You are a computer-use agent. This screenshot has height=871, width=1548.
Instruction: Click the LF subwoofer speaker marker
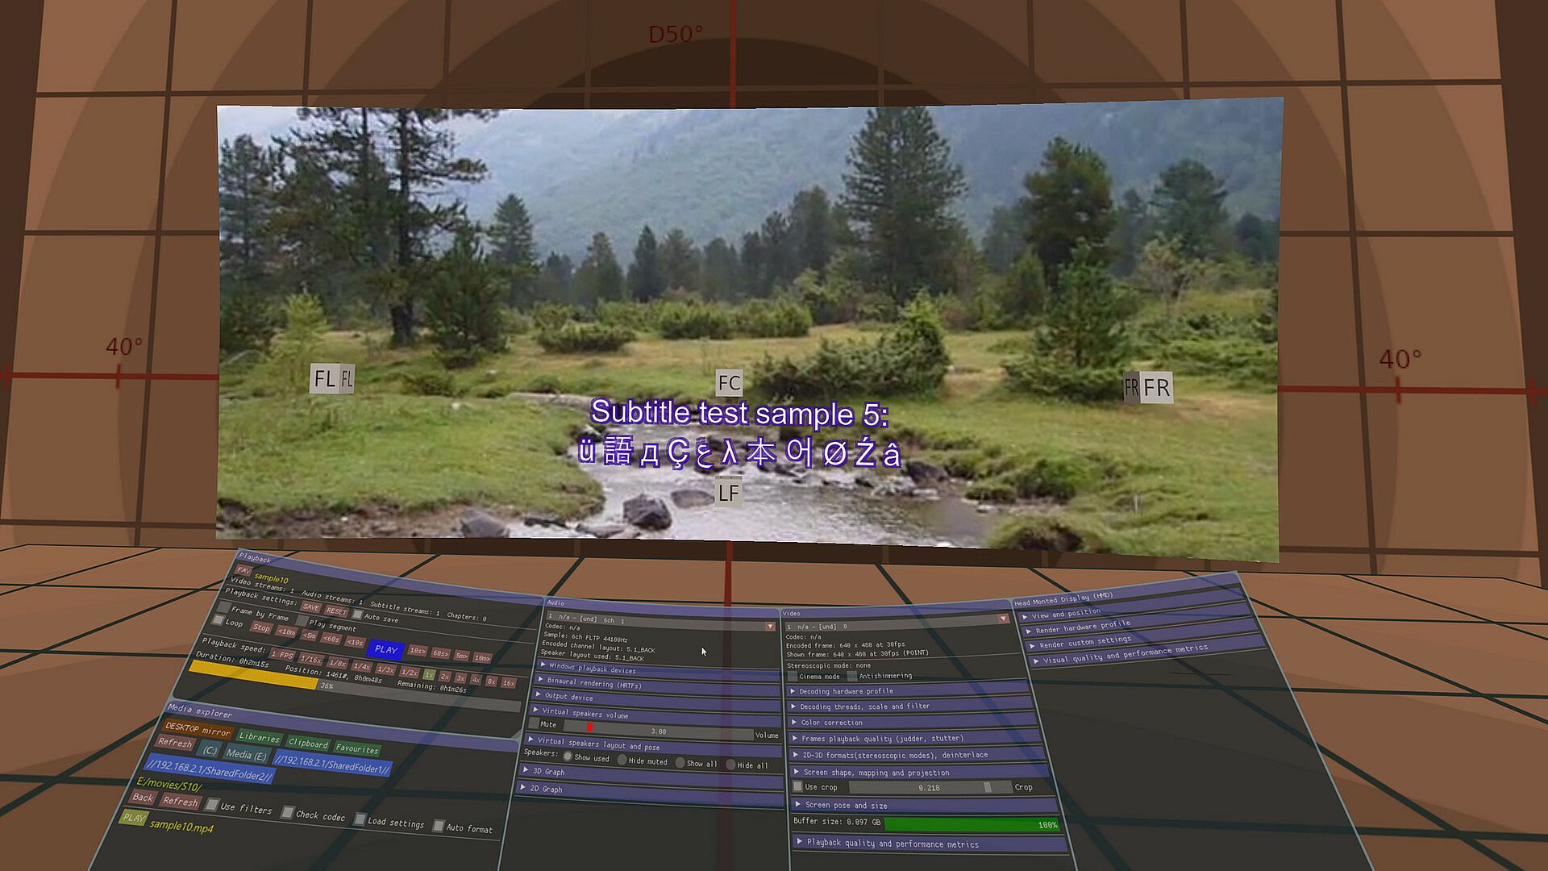(x=728, y=493)
